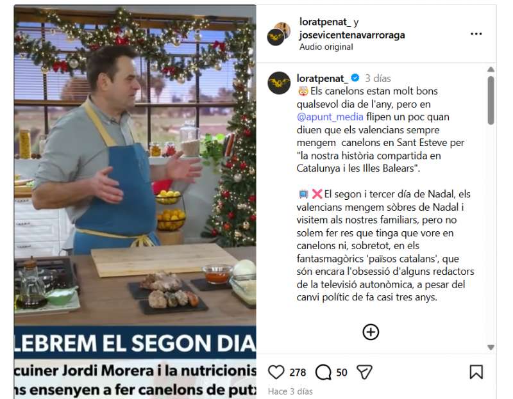Open comments with the speech bubble icon
The height and width of the screenshot is (399, 513).
323,372
